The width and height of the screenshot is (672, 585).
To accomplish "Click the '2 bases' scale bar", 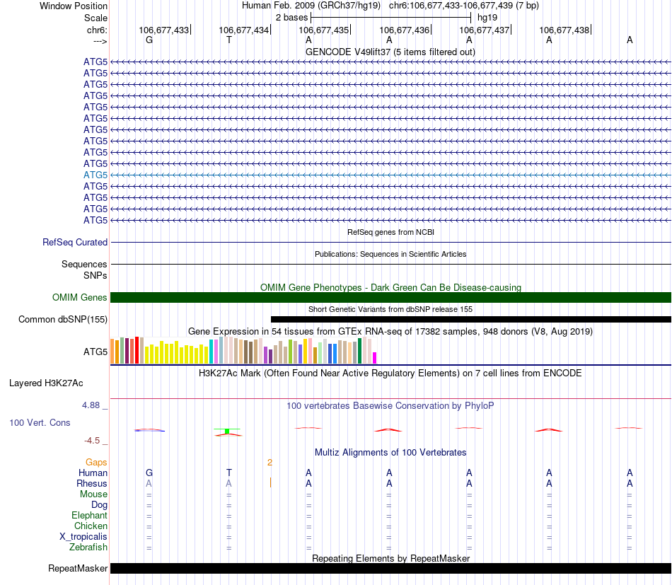I will coord(391,18).
